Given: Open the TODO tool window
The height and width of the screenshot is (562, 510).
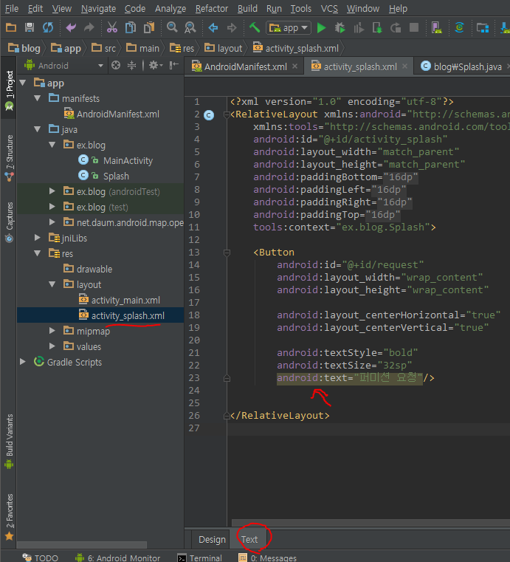Looking at the screenshot, I should [41, 558].
